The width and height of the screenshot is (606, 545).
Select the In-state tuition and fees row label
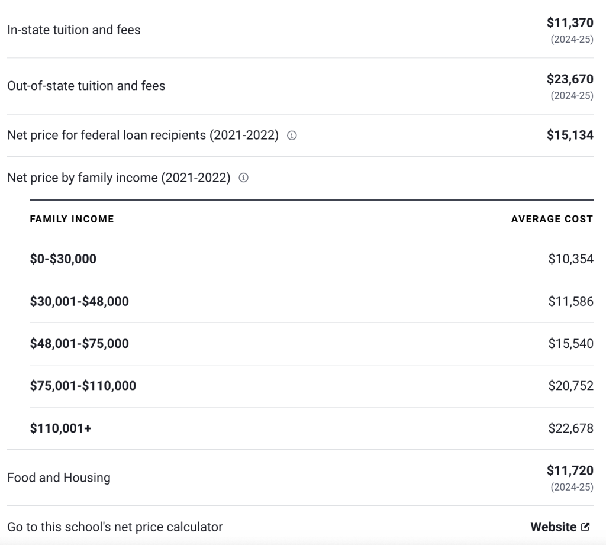[73, 30]
